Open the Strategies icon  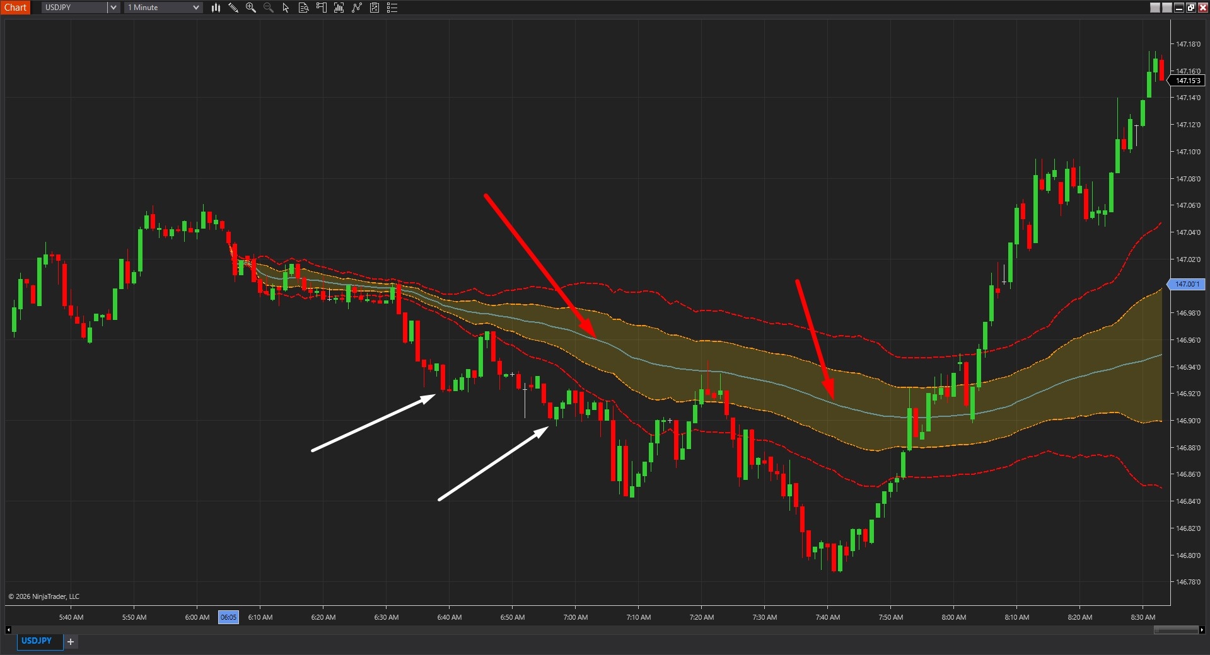[x=375, y=8]
